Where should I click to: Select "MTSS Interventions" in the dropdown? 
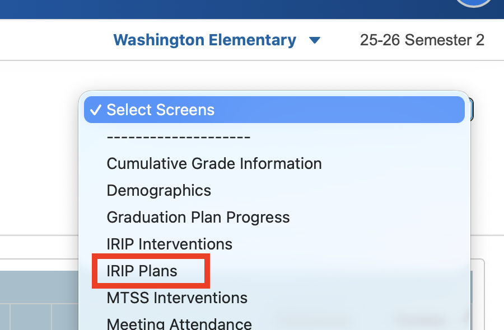[177, 298]
